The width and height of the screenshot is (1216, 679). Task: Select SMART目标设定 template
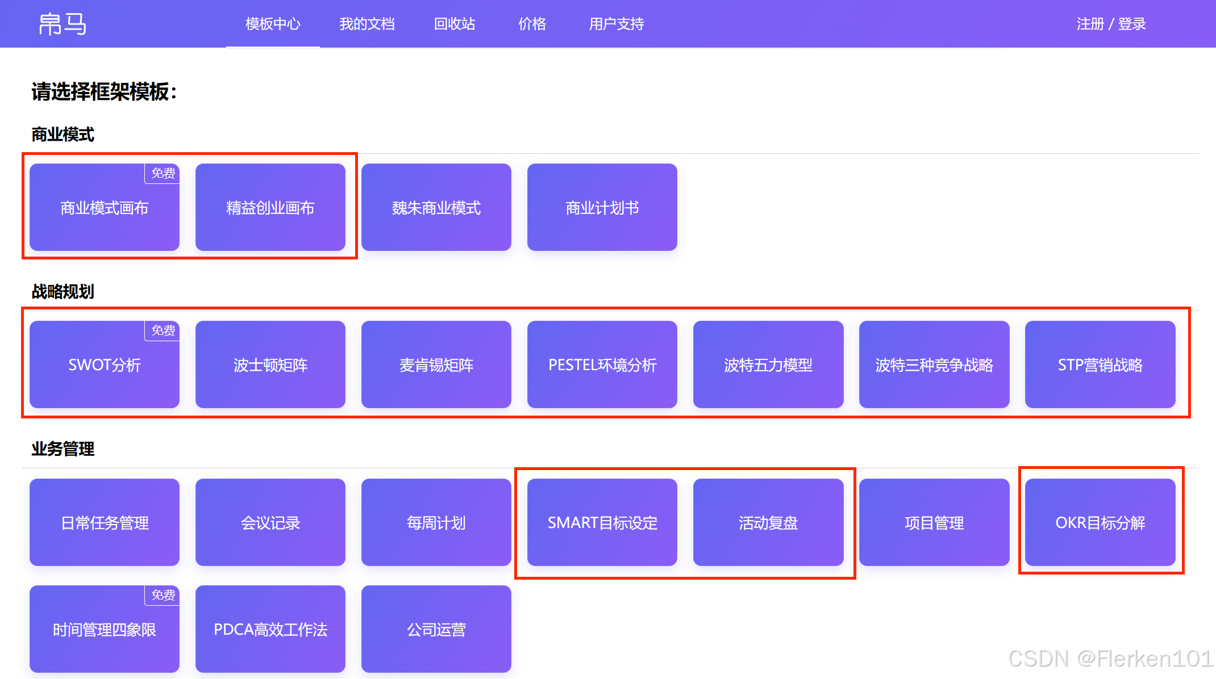coord(602,523)
